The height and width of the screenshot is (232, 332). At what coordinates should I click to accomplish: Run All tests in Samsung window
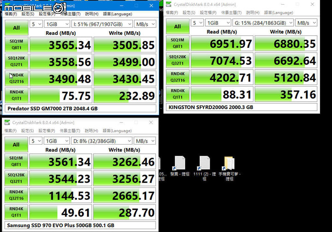point(16,145)
